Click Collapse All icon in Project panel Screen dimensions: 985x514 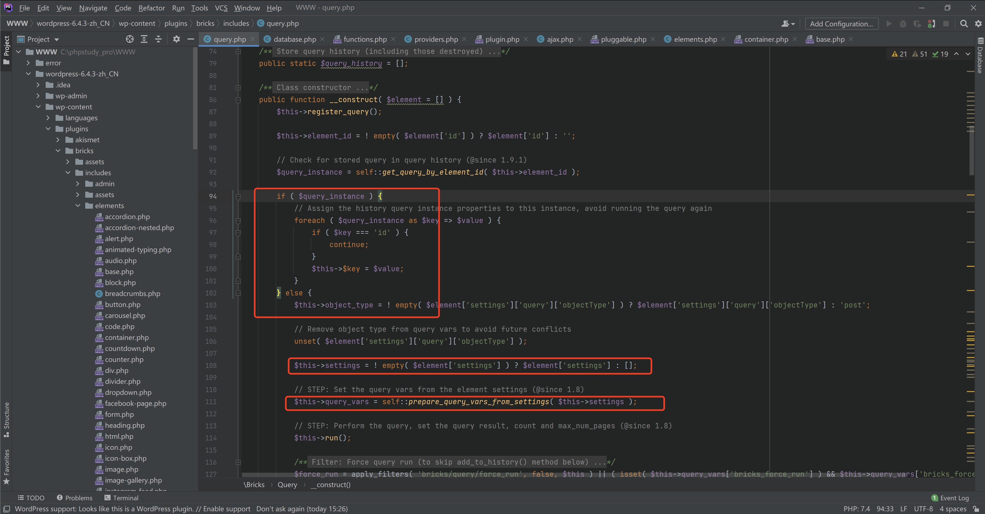coord(158,39)
